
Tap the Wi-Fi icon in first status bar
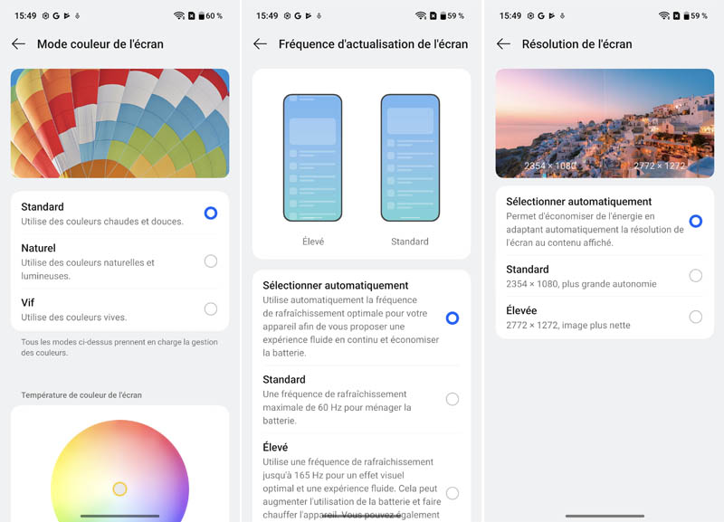coord(178,15)
